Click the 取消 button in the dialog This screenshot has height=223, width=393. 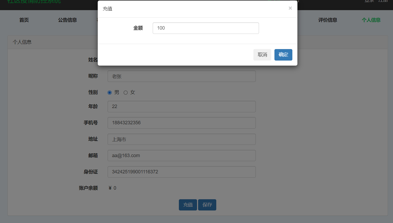pos(262,55)
